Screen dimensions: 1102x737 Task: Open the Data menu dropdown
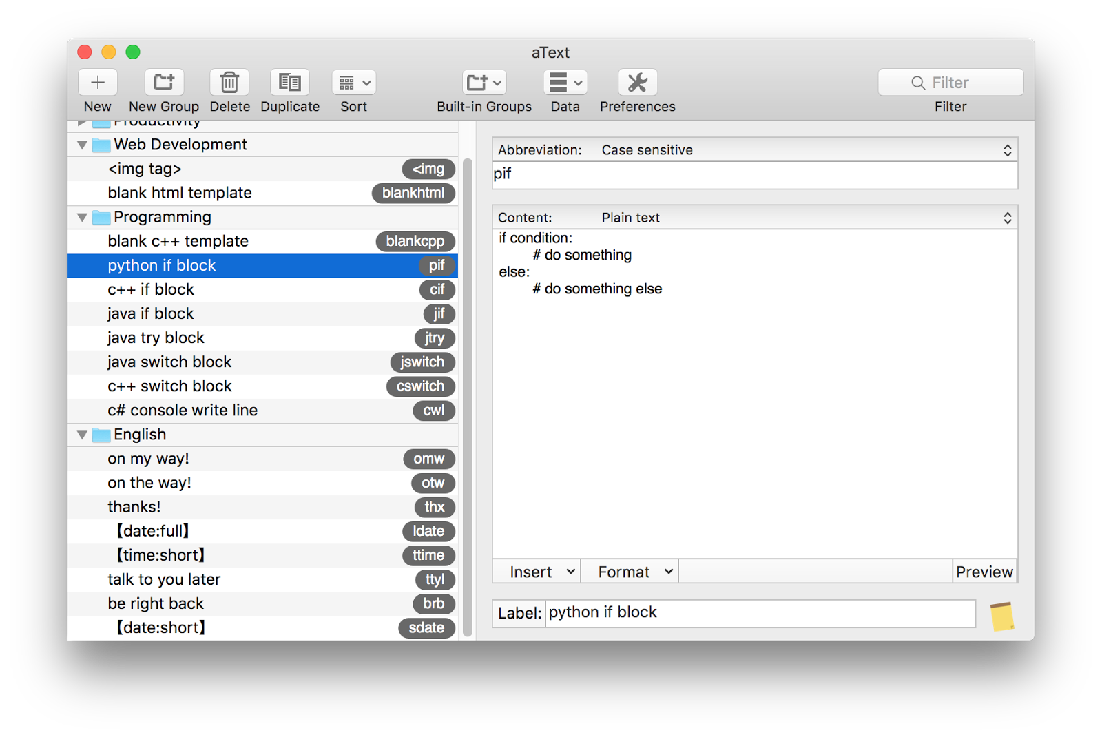click(x=565, y=83)
